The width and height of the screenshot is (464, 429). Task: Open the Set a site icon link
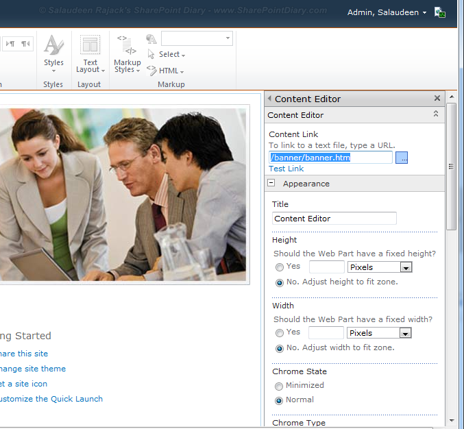coord(23,384)
